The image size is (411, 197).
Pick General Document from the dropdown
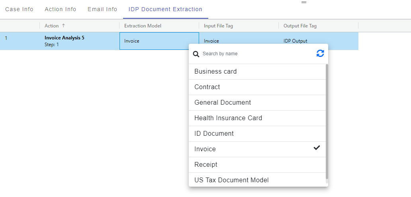pyautogui.click(x=223, y=103)
